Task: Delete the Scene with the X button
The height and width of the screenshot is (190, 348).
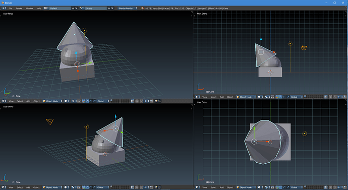Action: coord(112,8)
